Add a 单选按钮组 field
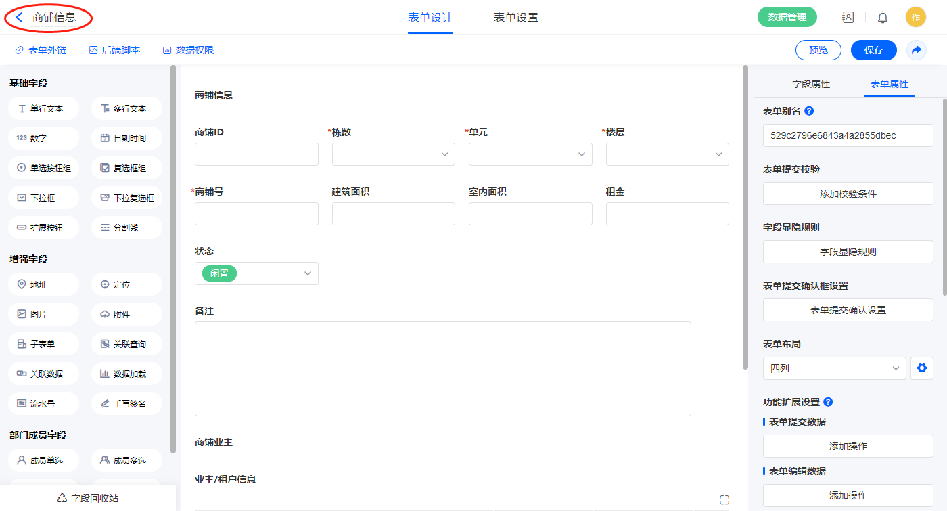This screenshot has width=947, height=511. pyautogui.click(x=44, y=168)
